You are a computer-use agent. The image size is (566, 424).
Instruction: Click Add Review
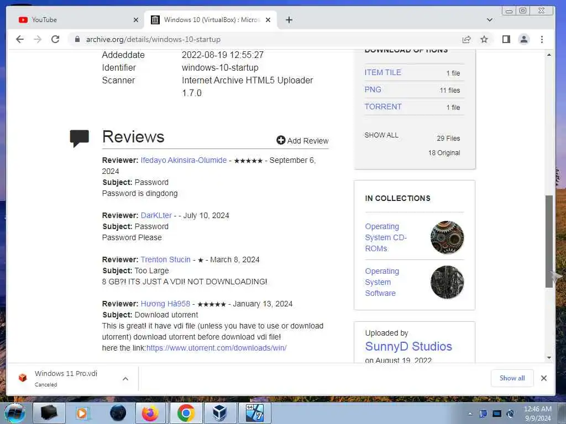302,141
